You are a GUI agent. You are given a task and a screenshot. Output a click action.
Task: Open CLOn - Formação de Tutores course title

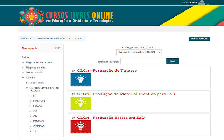pyautogui.click(x=107, y=71)
